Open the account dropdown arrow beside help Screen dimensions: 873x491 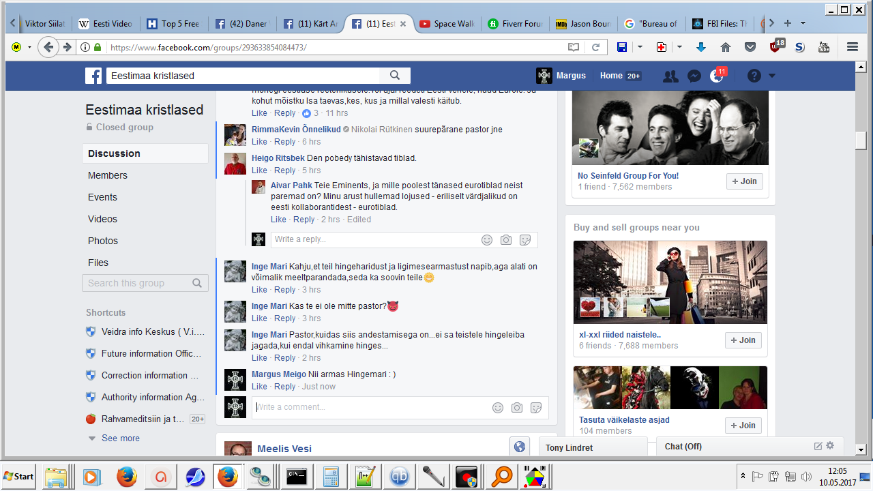pos(772,76)
